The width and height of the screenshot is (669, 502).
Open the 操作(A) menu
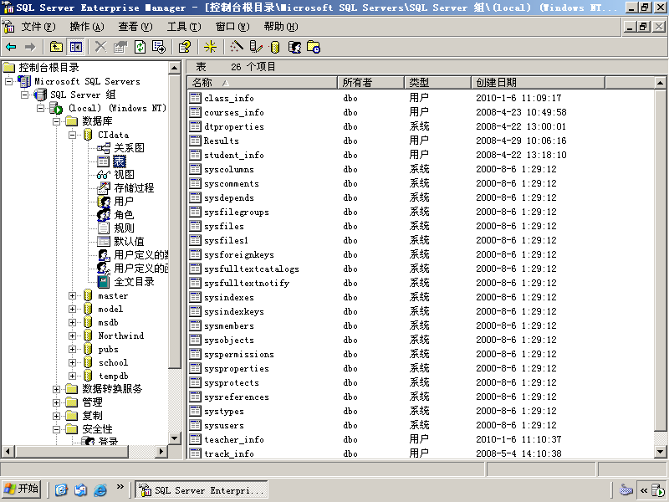tap(87, 27)
